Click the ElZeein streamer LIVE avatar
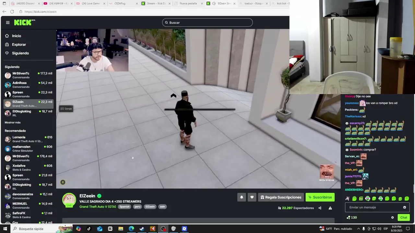The image size is (415, 233). [69, 200]
